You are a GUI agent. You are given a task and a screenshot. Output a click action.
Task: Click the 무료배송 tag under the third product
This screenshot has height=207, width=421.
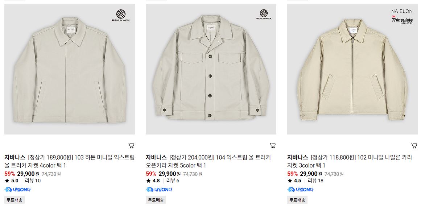[x=297, y=200]
